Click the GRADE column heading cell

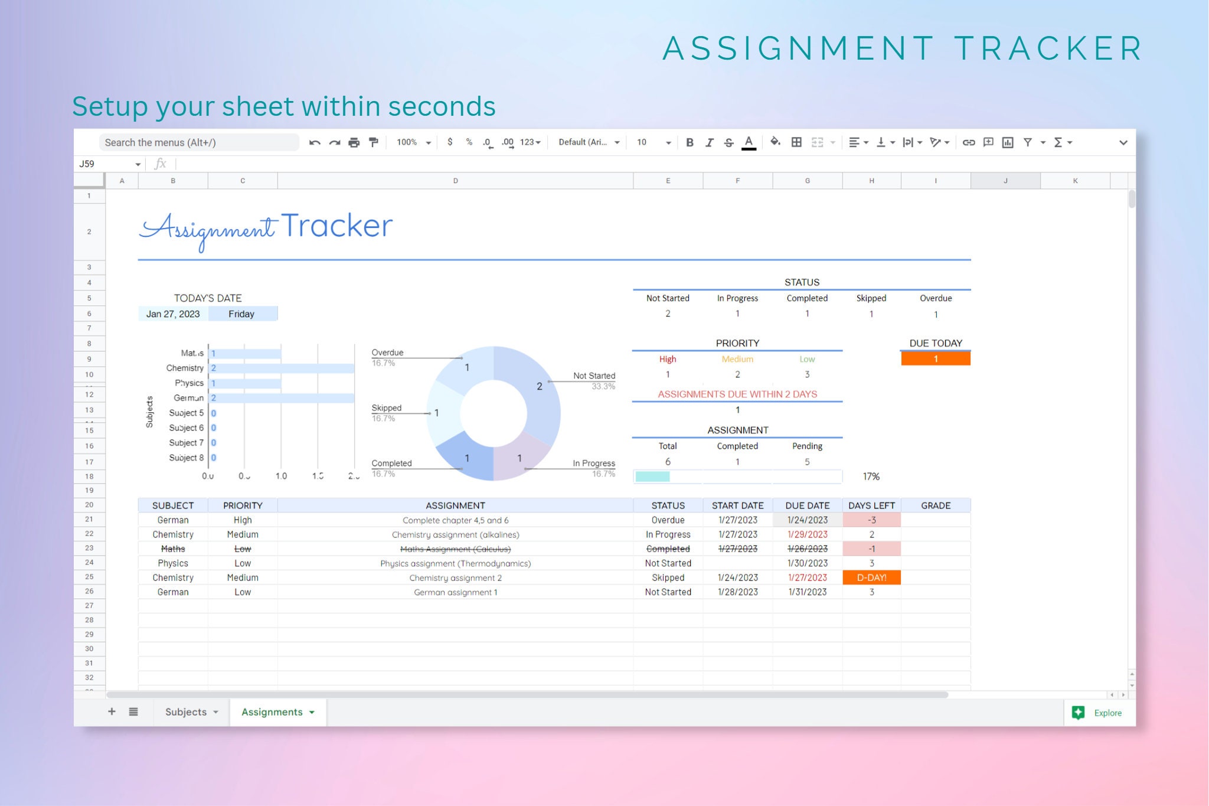coord(936,505)
